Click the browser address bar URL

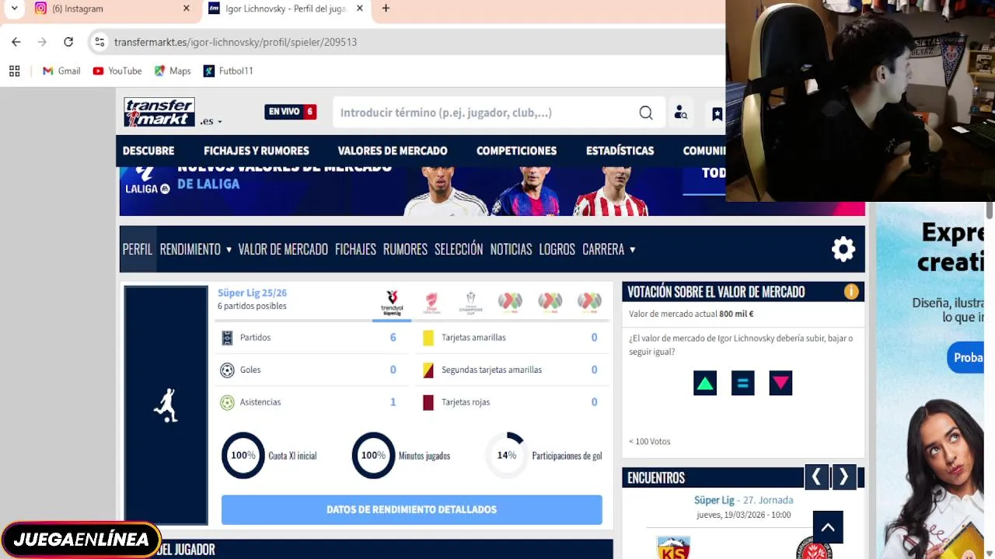pos(236,42)
